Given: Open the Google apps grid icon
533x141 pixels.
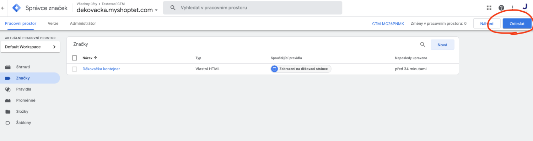Looking at the screenshot, I should [489, 8].
